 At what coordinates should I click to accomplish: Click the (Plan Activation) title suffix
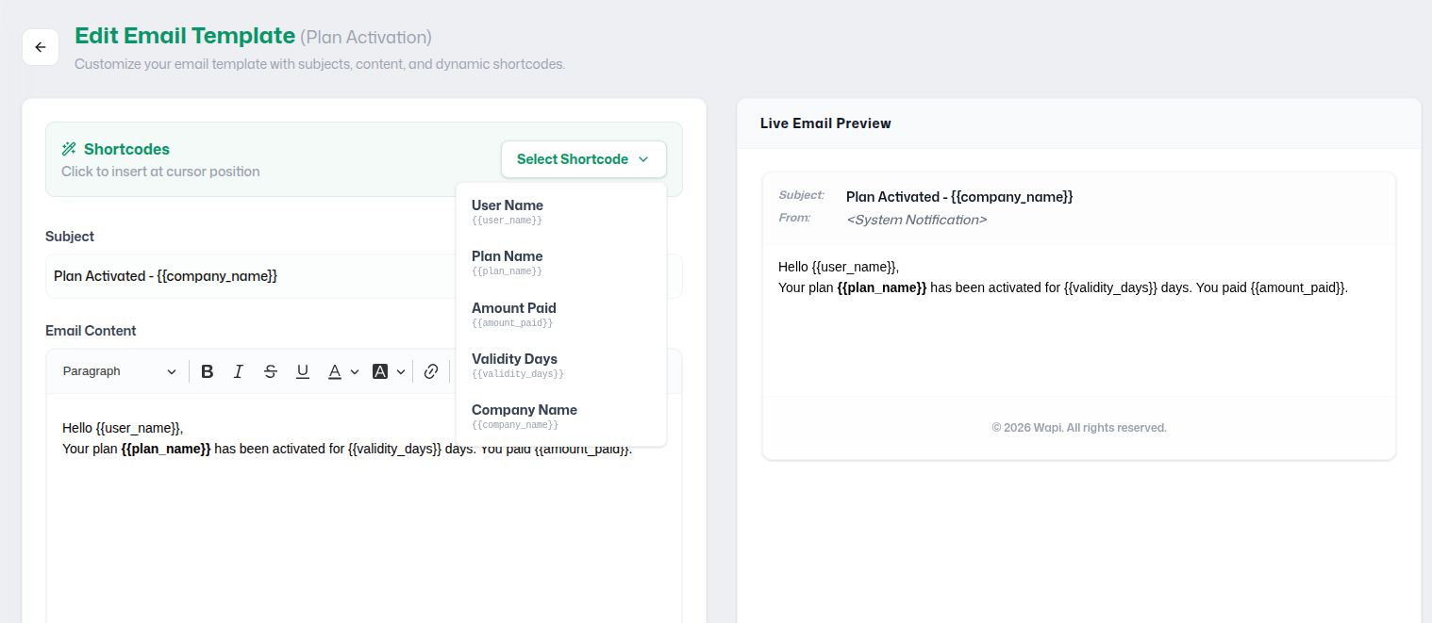pos(366,37)
